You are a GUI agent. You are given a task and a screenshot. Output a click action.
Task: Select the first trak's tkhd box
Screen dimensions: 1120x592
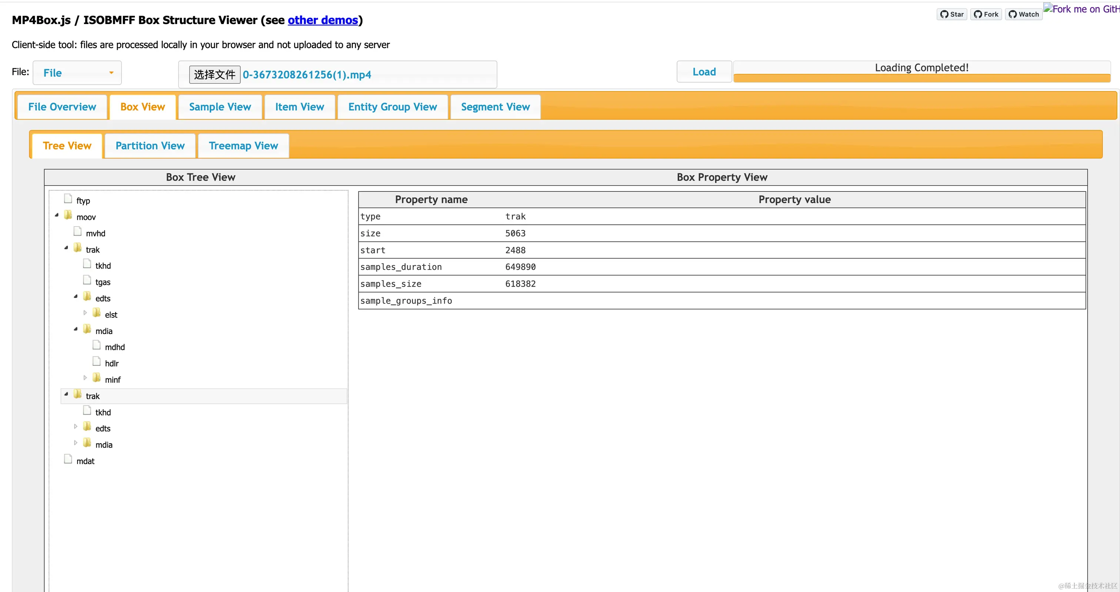click(x=103, y=266)
